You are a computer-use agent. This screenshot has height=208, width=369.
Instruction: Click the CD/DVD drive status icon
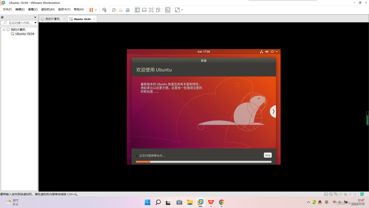[331, 194]
